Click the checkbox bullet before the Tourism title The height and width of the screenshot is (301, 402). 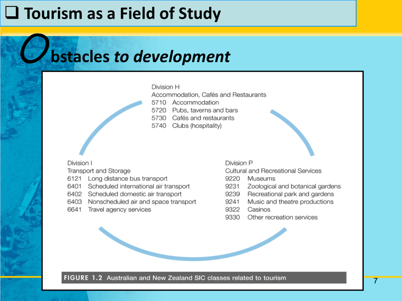12,13
